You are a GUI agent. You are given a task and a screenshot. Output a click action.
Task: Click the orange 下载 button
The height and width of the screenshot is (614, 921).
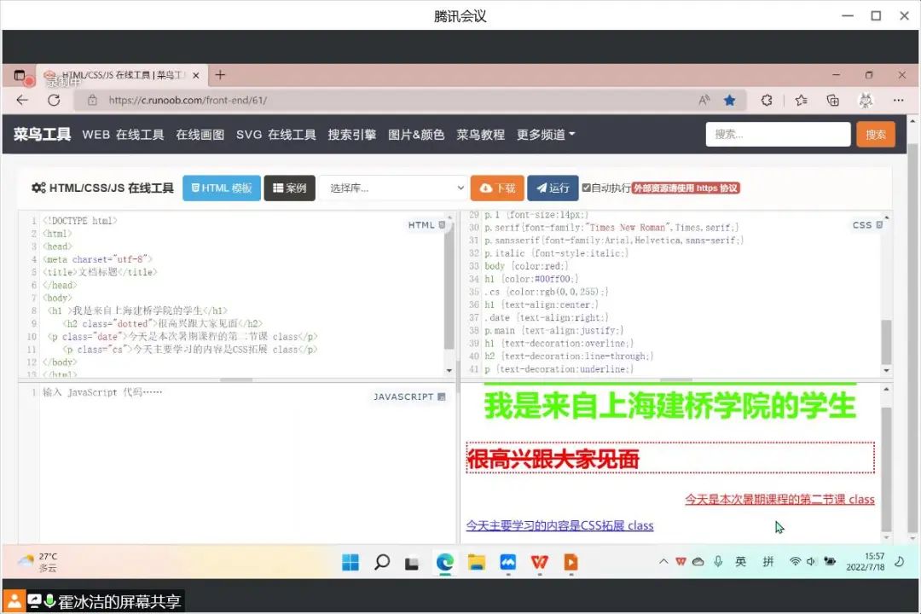point(497,188)
